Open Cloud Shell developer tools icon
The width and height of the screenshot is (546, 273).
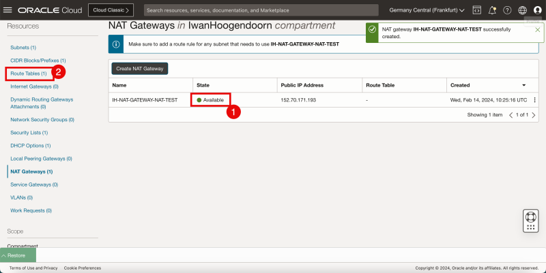(476, 10)
